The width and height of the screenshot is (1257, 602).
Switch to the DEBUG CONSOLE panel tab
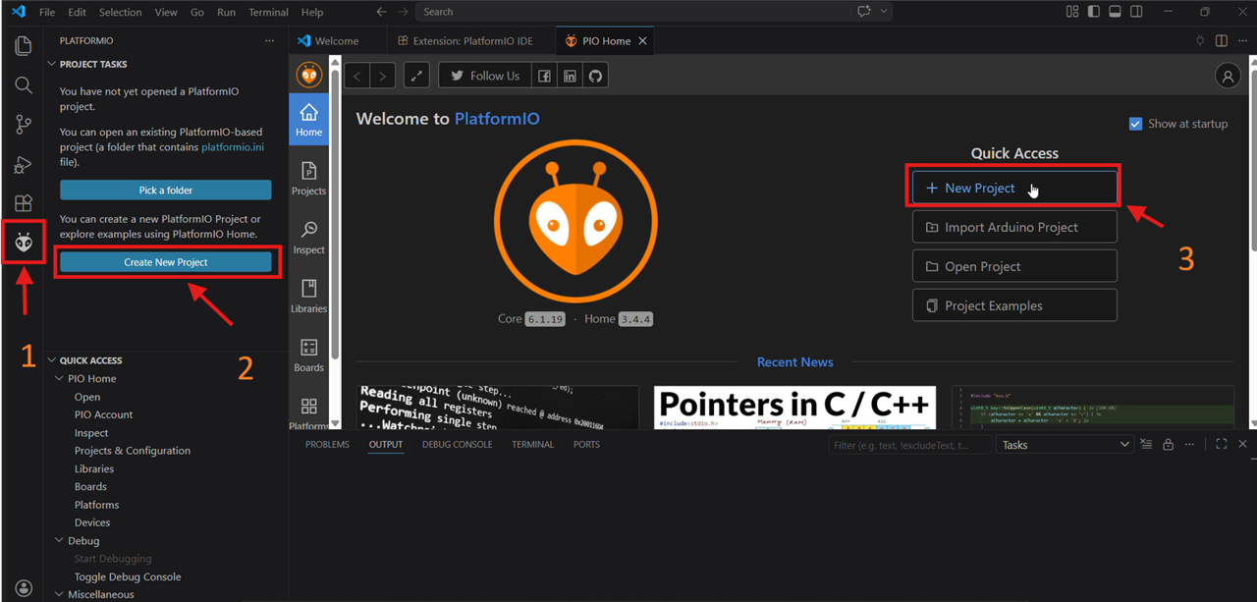point(458,445)
